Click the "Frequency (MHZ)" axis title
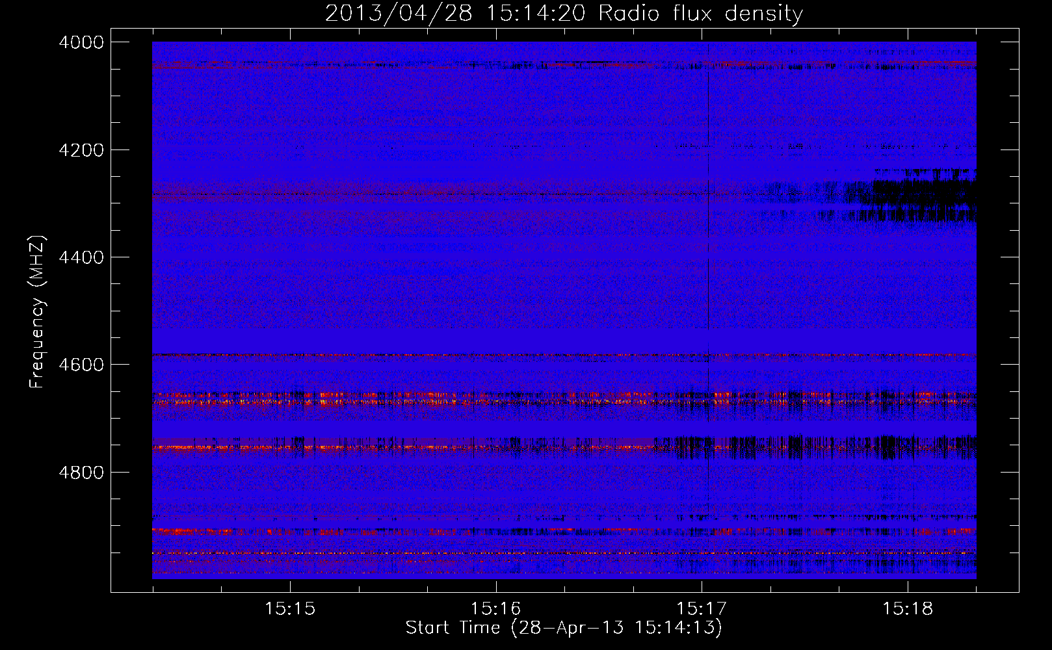 (38, 311)
